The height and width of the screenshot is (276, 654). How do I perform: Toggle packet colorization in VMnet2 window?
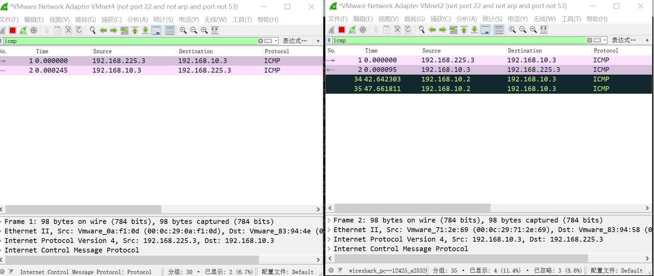click(499, 30)
